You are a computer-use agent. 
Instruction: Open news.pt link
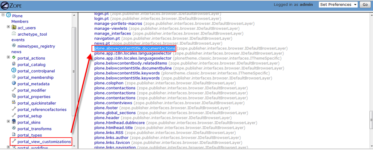(x=102, y=44)
